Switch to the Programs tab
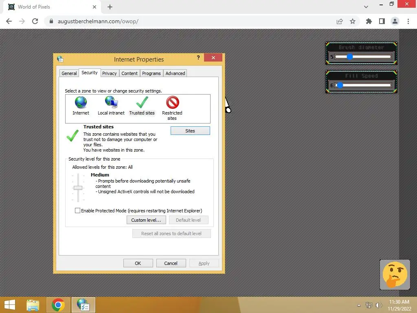 (151, 73)
